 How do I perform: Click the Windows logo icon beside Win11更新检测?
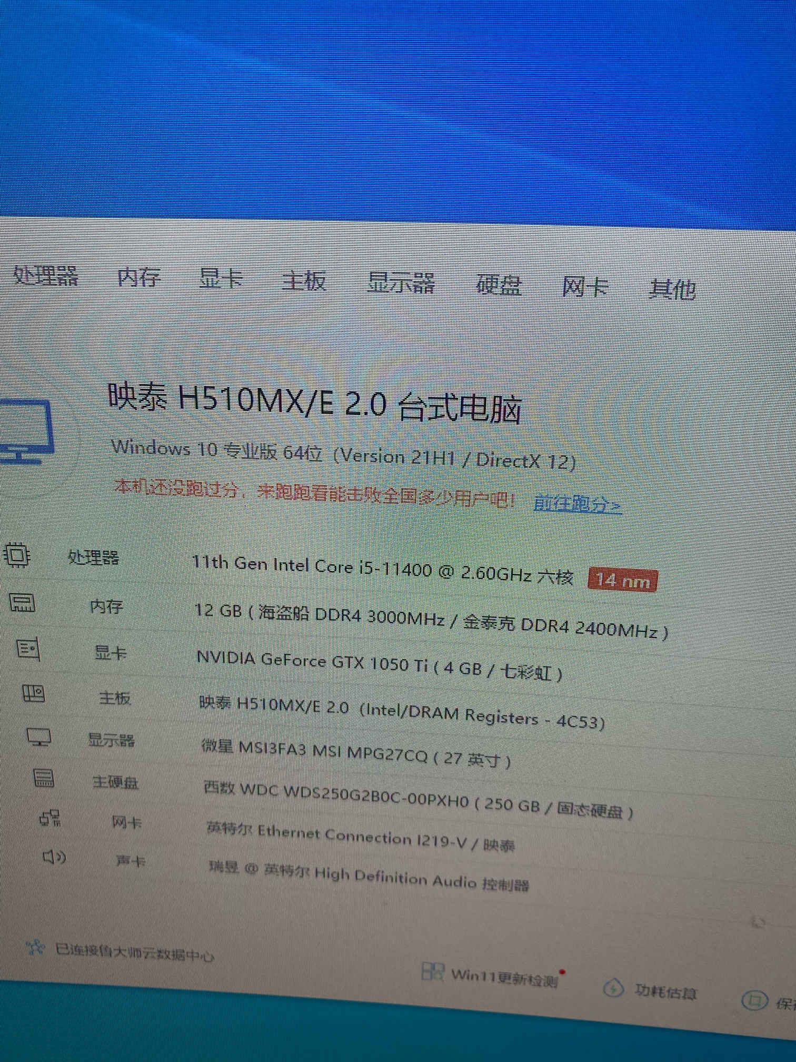[x=432, y=971]
